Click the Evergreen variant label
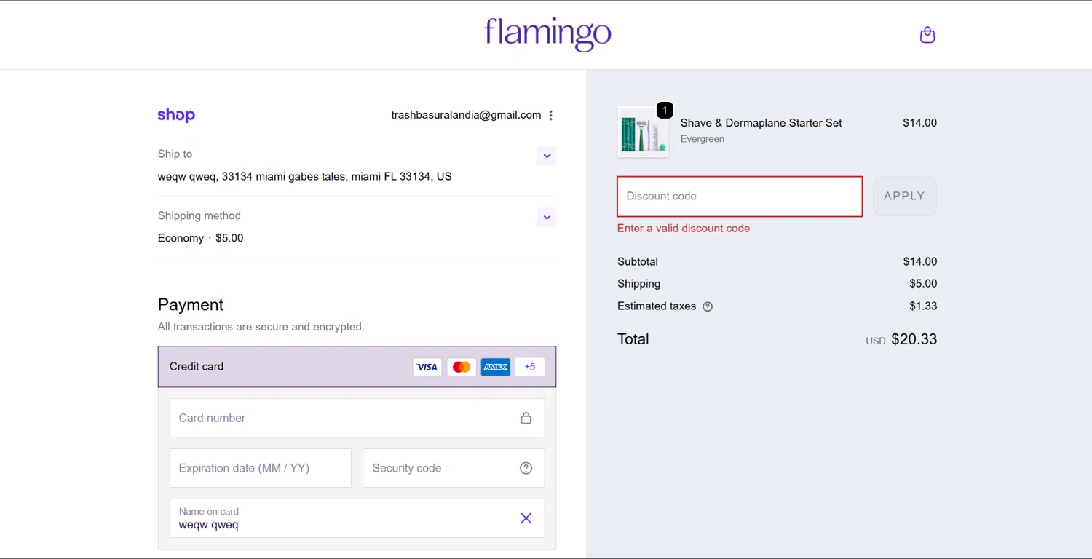 (x=702, y=139)
